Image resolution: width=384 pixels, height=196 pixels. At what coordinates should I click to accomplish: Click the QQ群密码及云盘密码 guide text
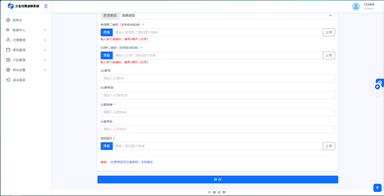tap(132, 162)
